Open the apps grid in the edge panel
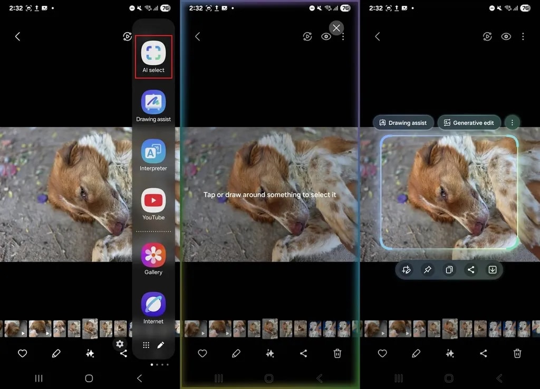 (146, 345)
